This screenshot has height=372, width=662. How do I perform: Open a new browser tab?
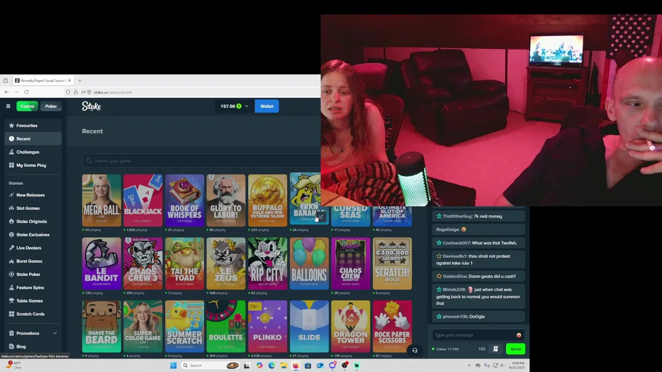(80, 81)
